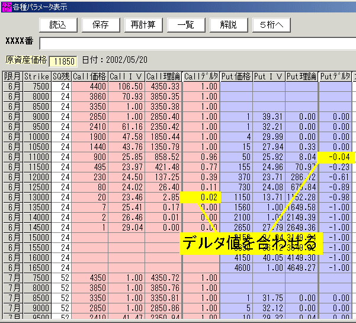Click Put IV cell 39.31
356x323 pixels.
pyautogui.click(x=269, y=117)
